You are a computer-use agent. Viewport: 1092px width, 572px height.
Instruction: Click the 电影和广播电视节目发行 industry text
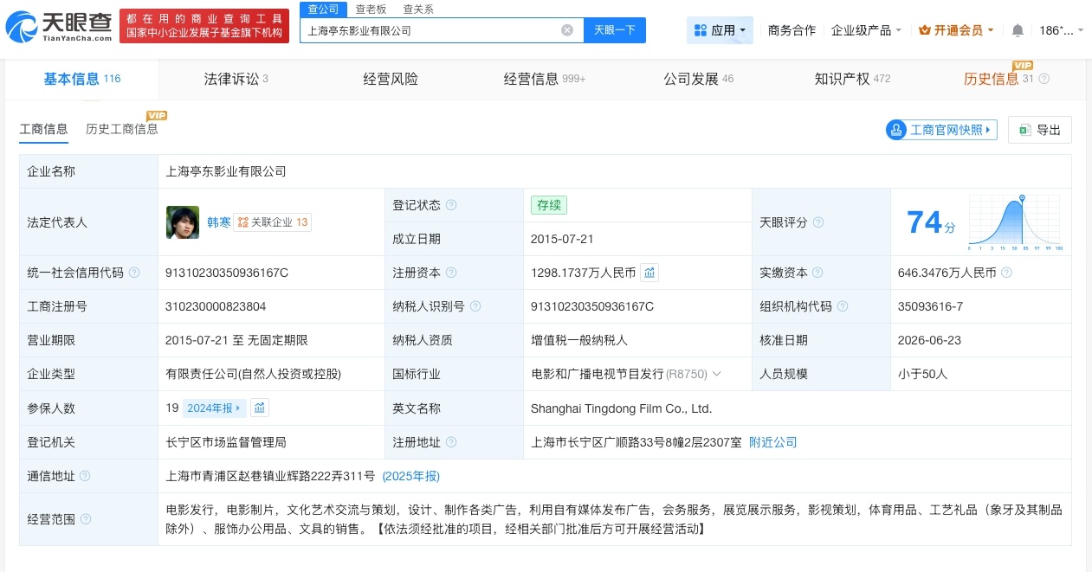pos(597,374)
